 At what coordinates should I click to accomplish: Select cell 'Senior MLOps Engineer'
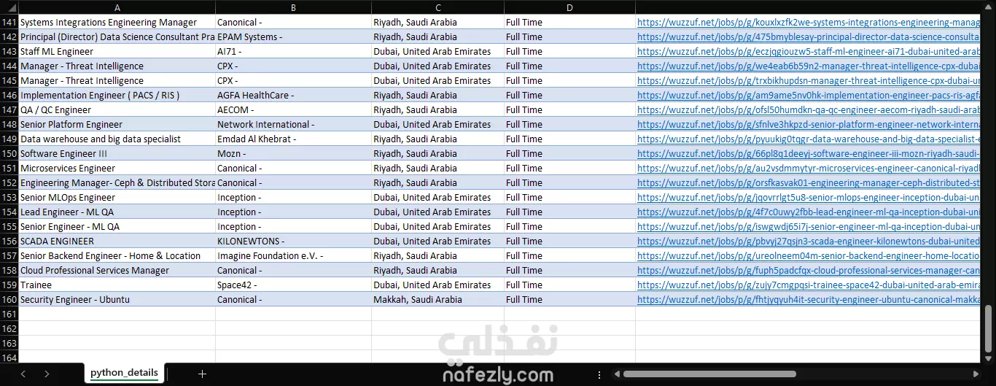[x=117, y=197]
